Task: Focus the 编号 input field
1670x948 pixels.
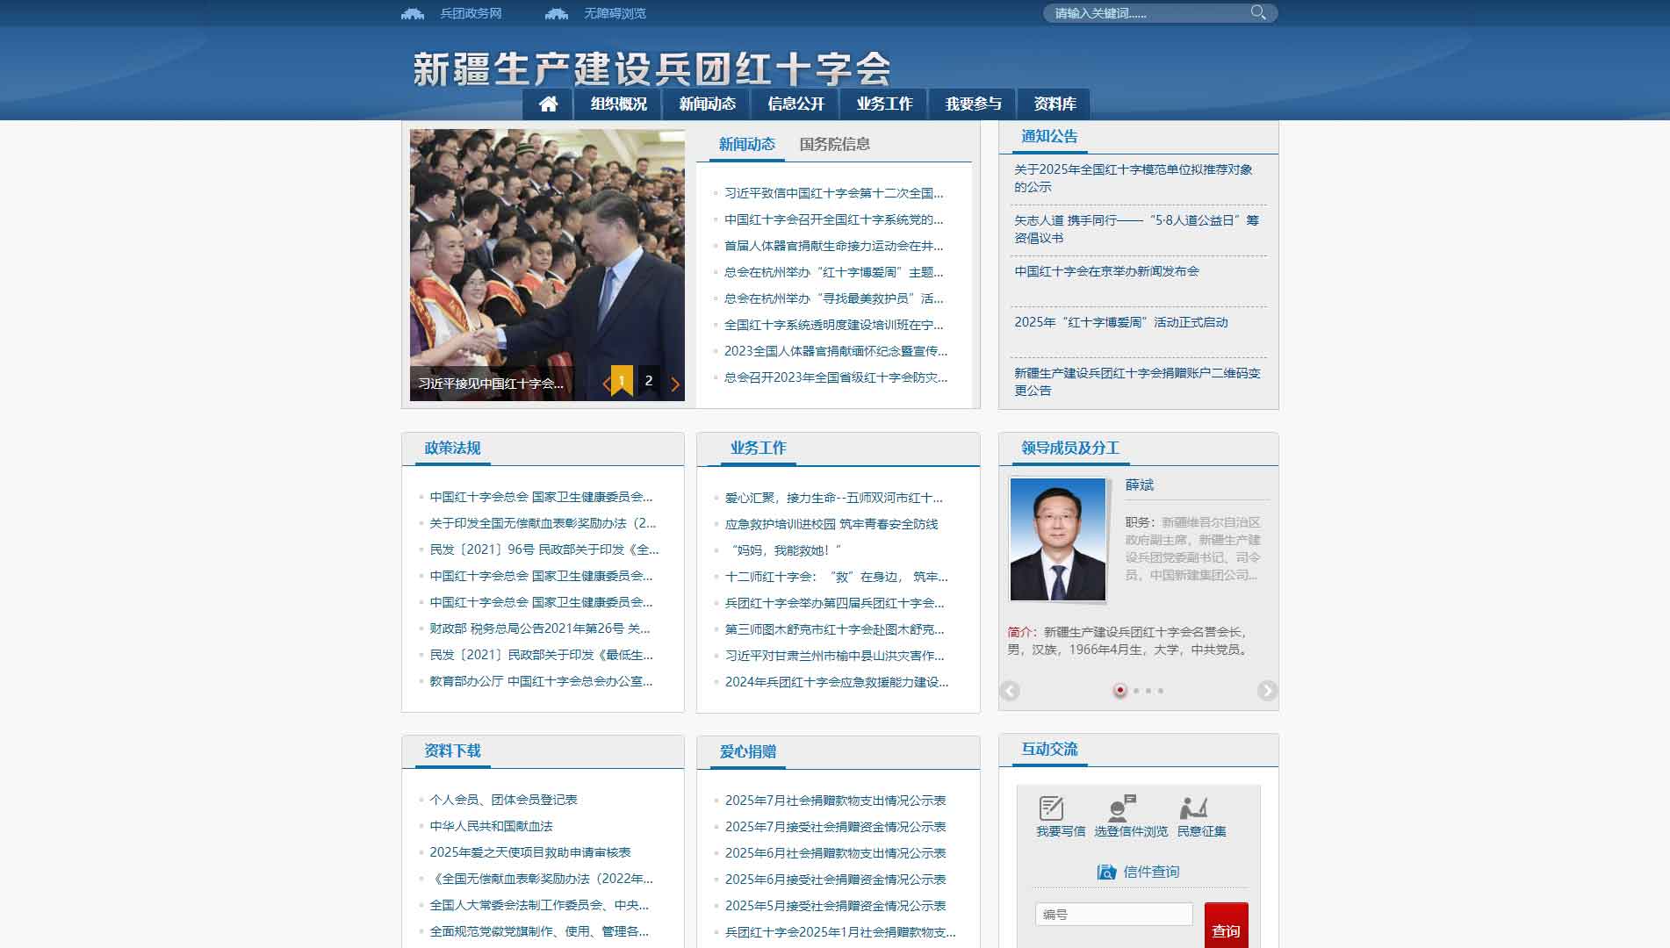Action: 1113,915
